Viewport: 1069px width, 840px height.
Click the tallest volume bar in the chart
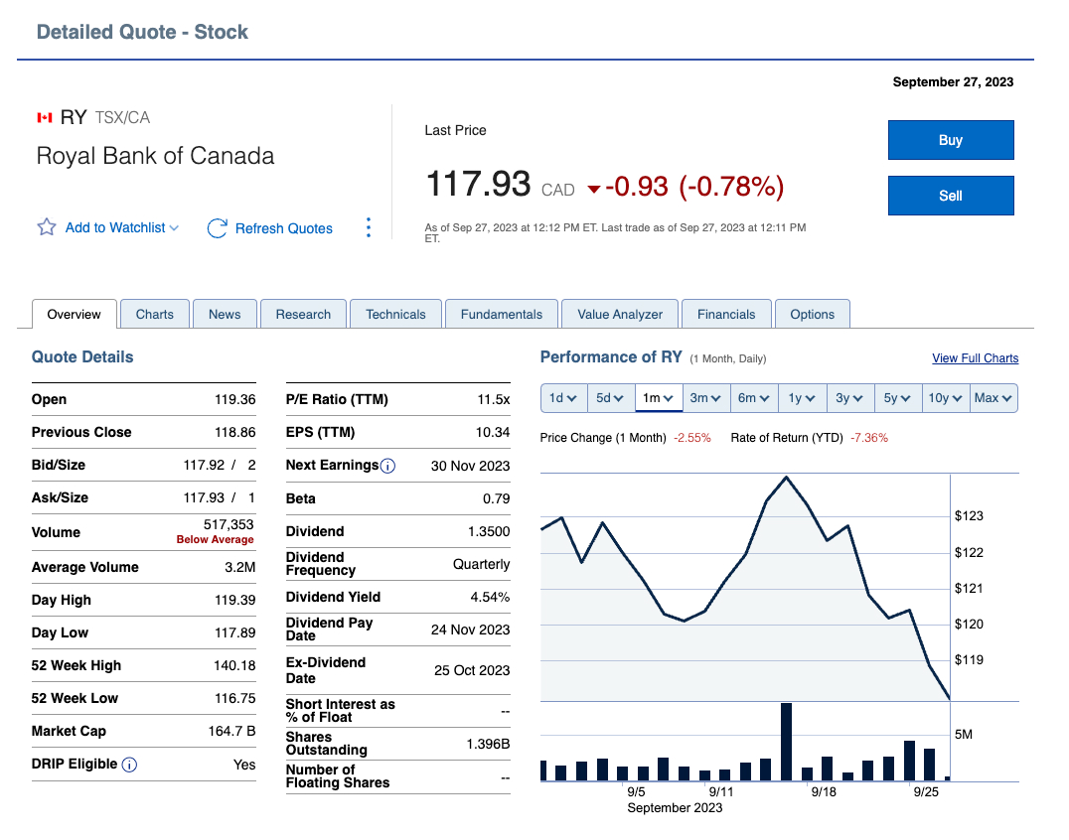coord(786,742)
